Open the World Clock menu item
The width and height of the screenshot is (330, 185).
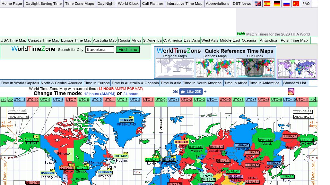point(128,4)
